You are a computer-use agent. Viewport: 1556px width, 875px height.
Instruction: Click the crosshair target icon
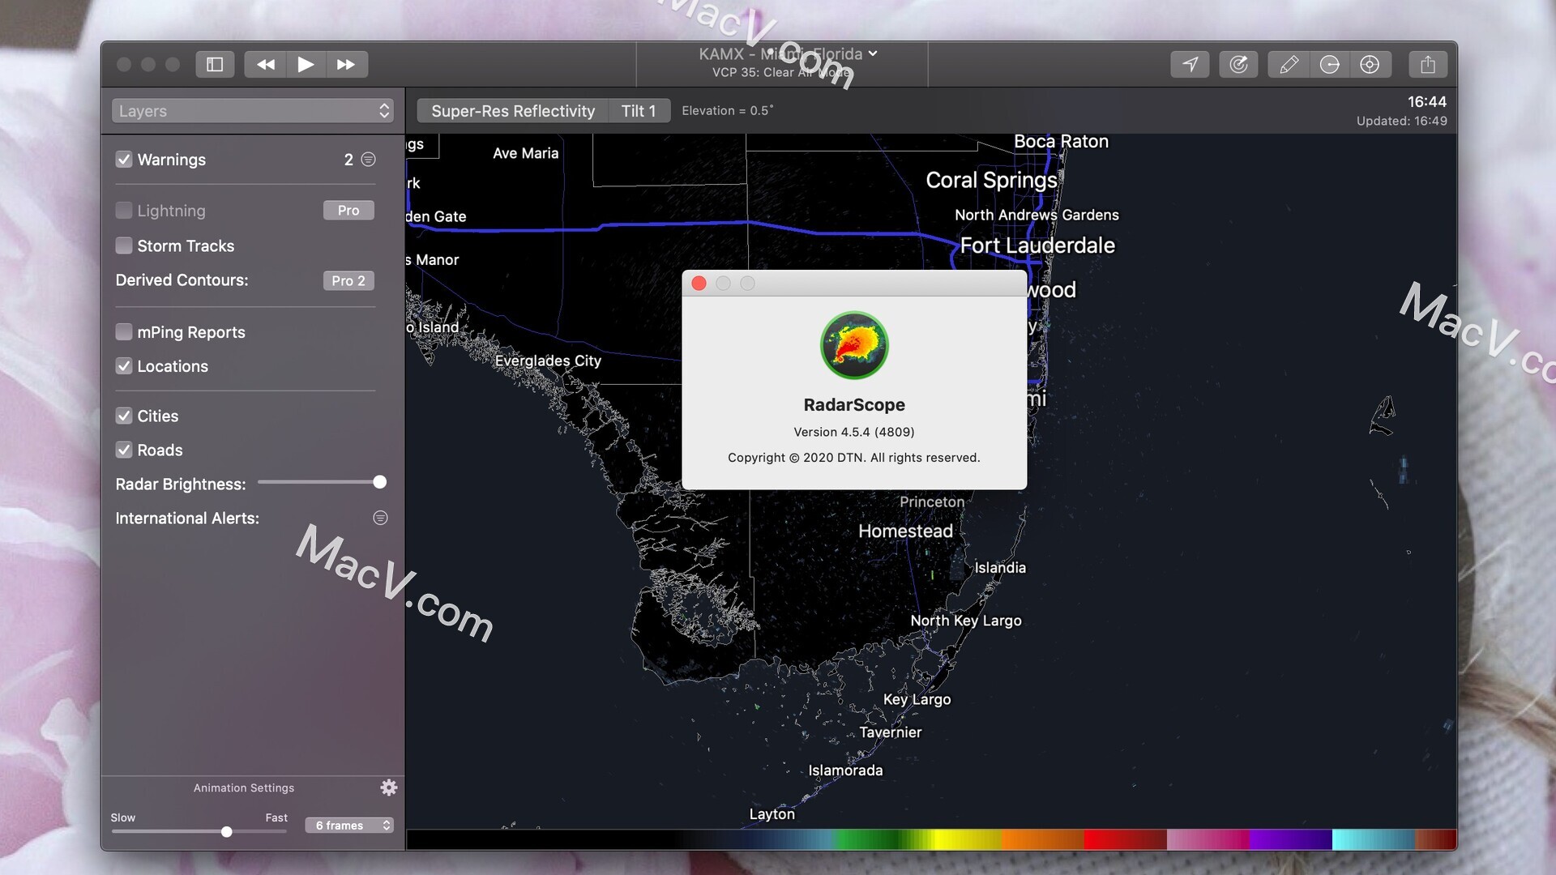pos(1370,64)
